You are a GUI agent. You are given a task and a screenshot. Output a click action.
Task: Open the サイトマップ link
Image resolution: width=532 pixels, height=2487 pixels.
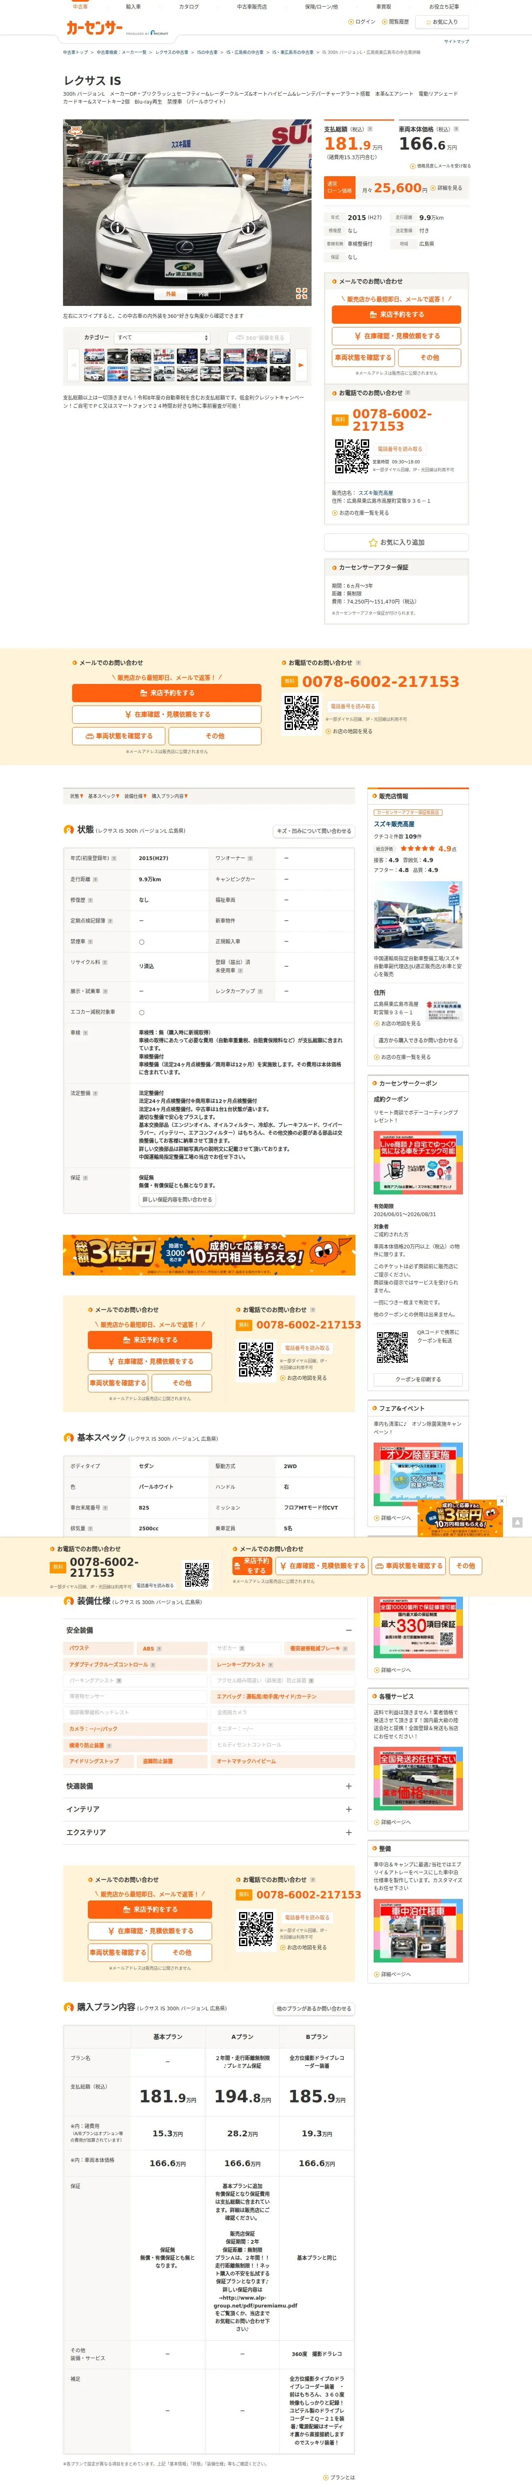point(457,41)
